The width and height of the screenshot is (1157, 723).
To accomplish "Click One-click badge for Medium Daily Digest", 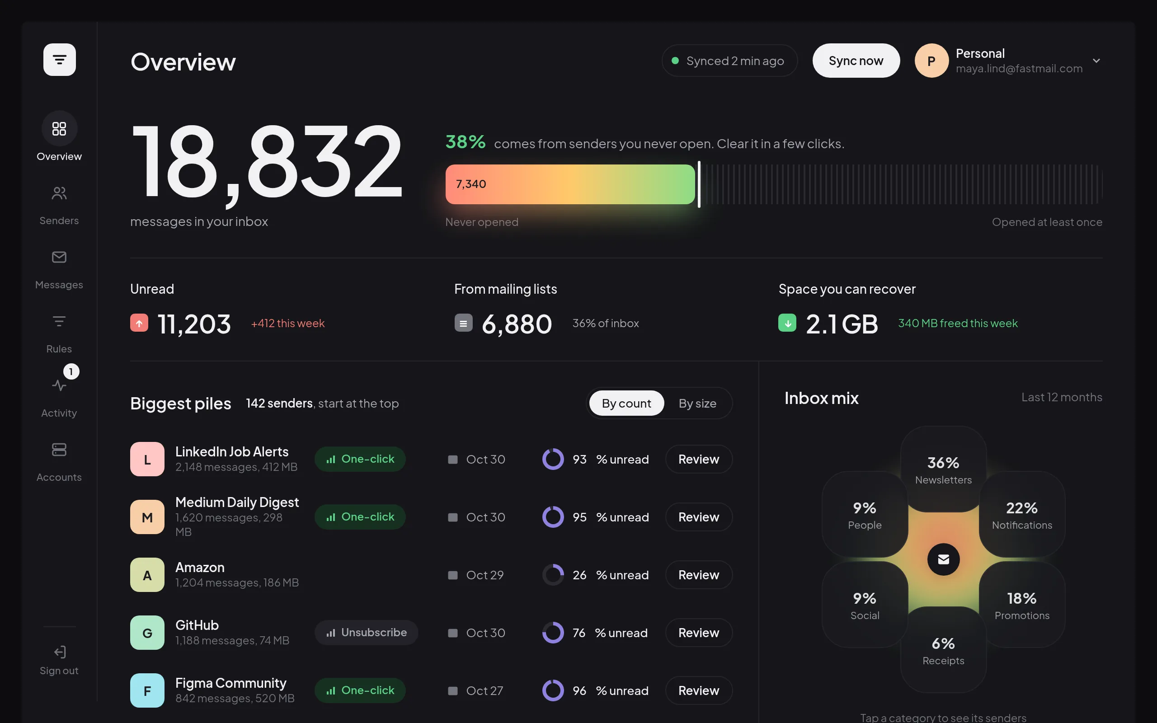I will 360,517.
